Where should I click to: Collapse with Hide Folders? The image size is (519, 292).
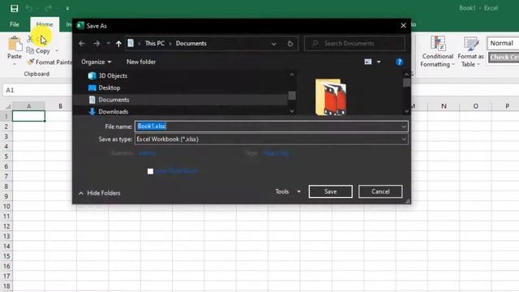[x=99, y=193]
